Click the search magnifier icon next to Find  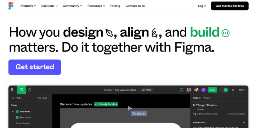(x=13, y=98)
